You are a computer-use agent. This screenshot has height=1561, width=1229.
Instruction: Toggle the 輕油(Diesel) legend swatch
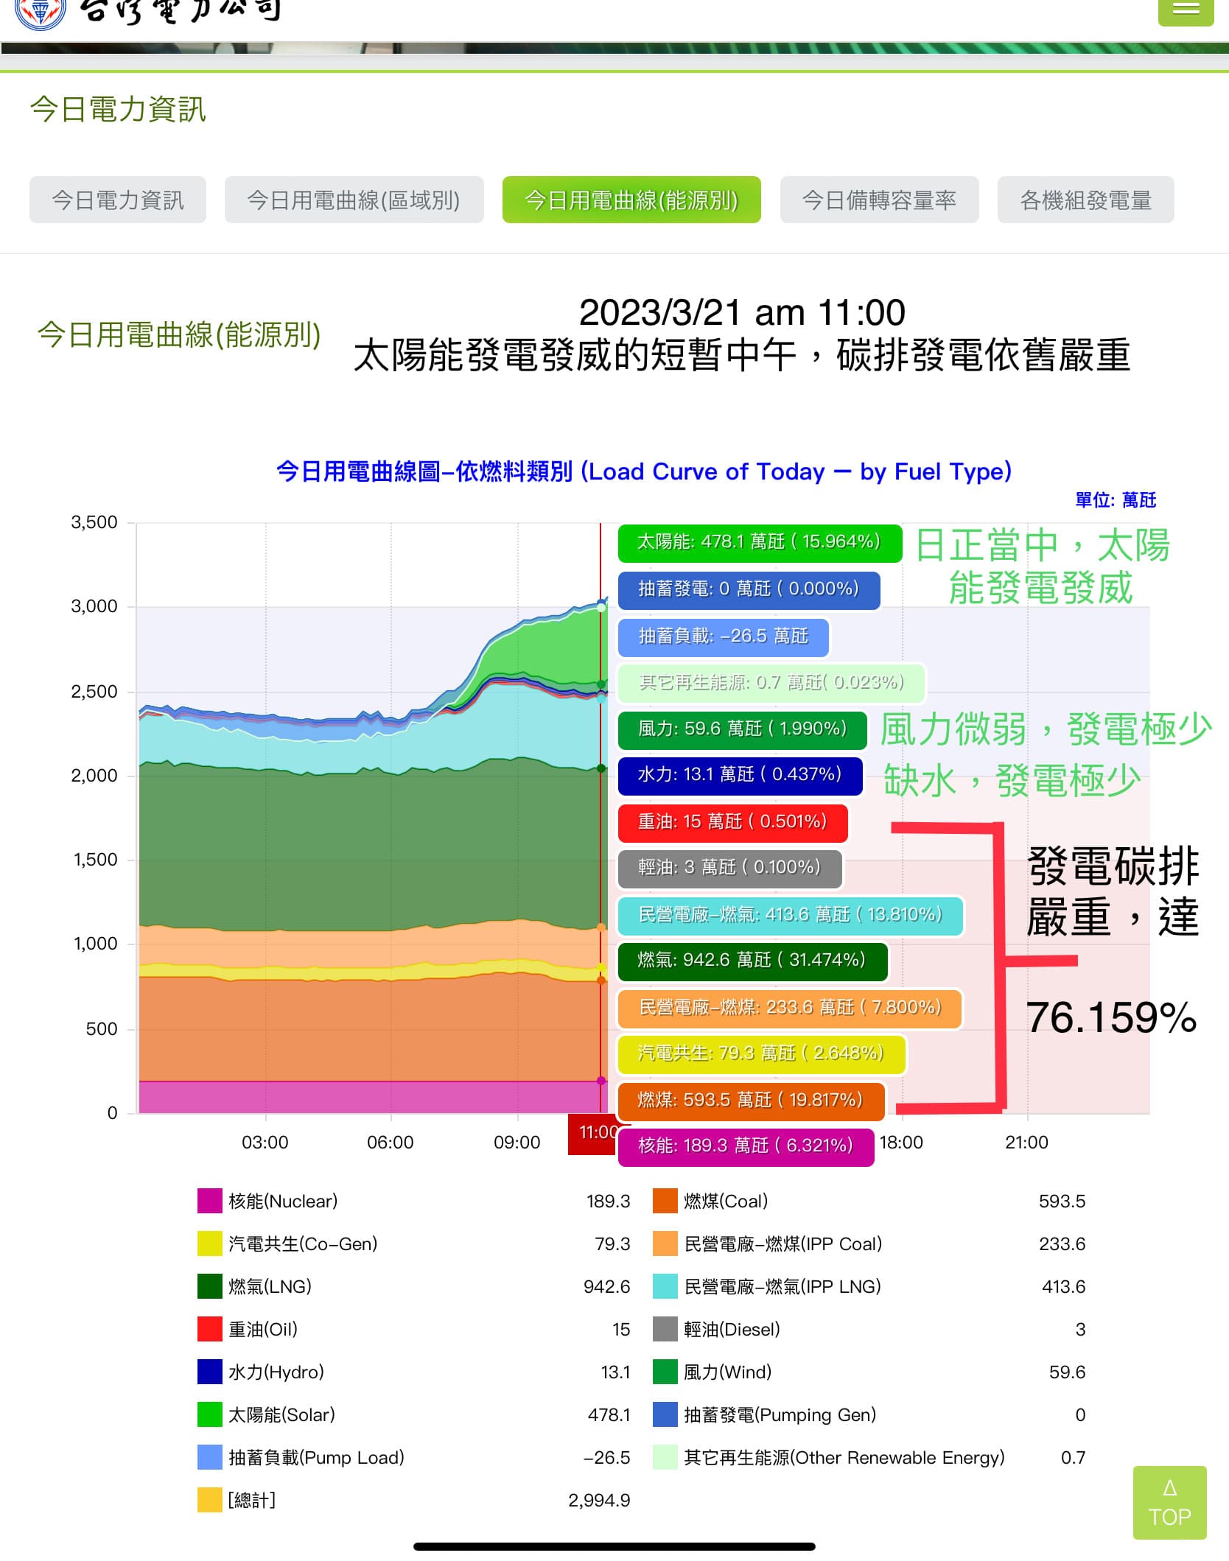coord(665,1329)
